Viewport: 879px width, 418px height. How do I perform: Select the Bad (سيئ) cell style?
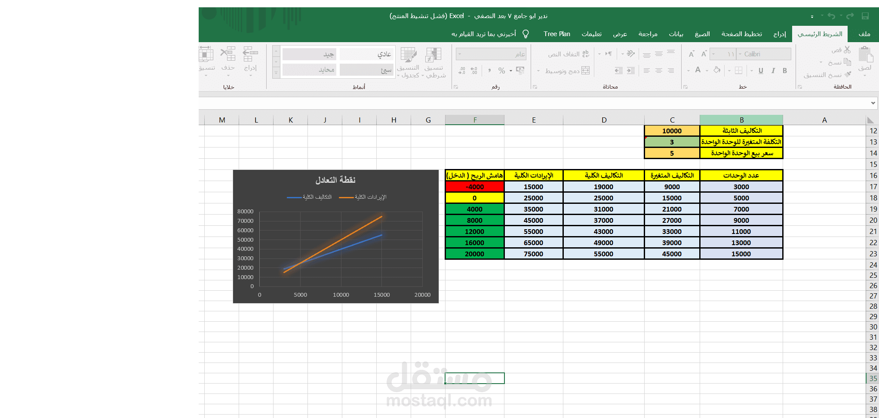pyautogui.click(x=366, y=70)
